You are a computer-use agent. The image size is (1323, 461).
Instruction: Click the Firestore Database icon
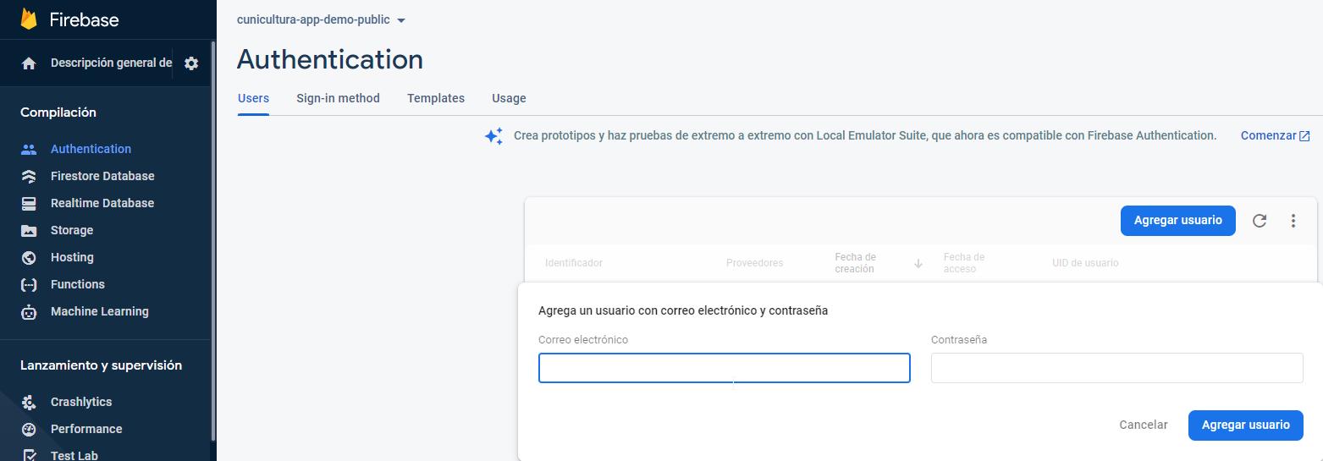coord(29,176)
